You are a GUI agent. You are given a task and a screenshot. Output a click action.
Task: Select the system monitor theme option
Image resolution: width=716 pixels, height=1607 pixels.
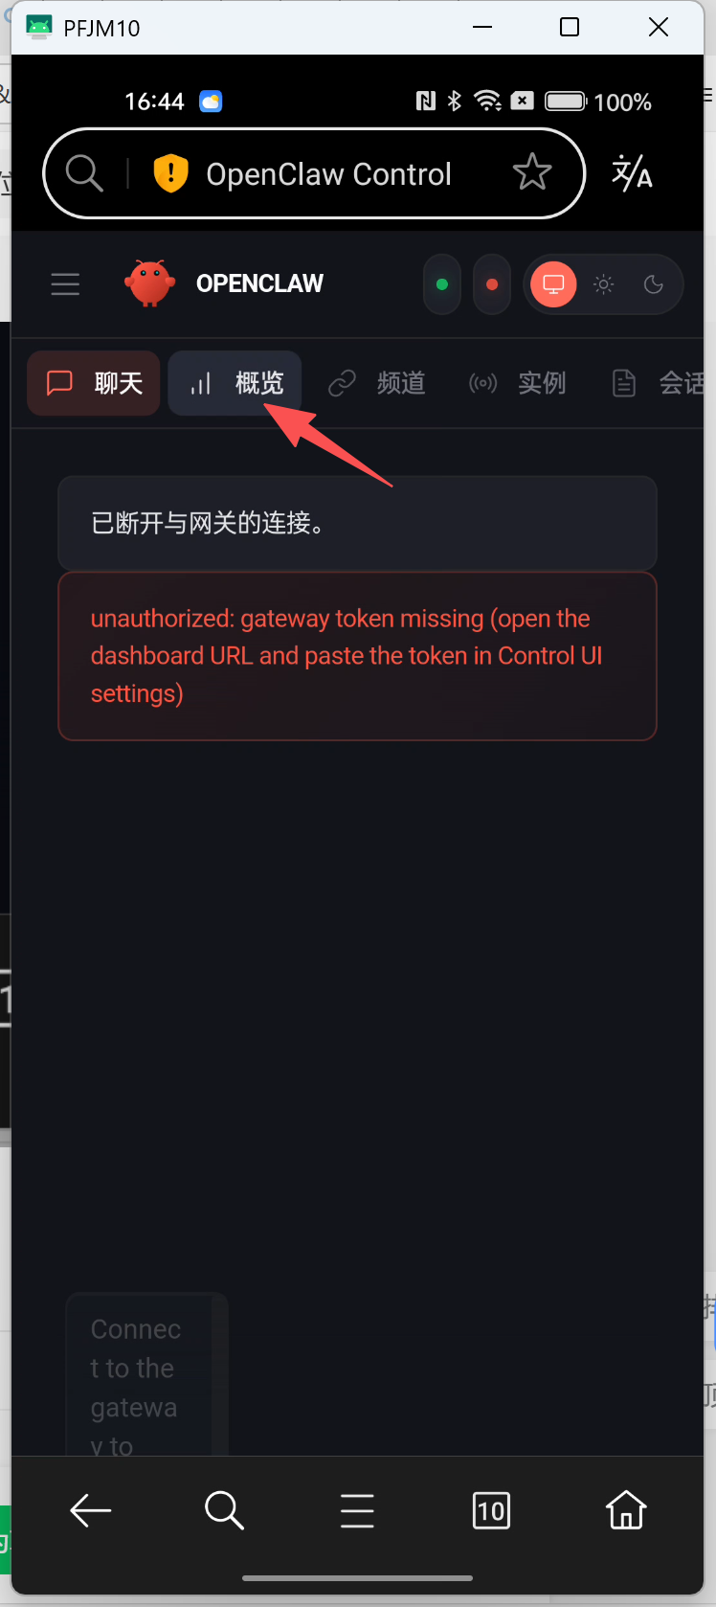click(x=553, y=284)
